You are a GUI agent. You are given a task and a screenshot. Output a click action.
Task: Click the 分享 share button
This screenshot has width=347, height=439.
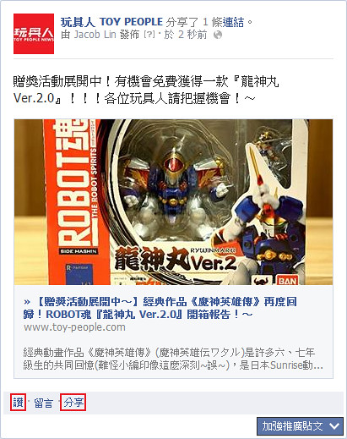point(73,402)
